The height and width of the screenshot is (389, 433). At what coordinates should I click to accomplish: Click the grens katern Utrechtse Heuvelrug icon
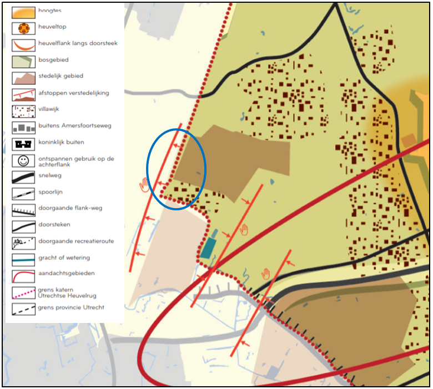tap(23, 292)
